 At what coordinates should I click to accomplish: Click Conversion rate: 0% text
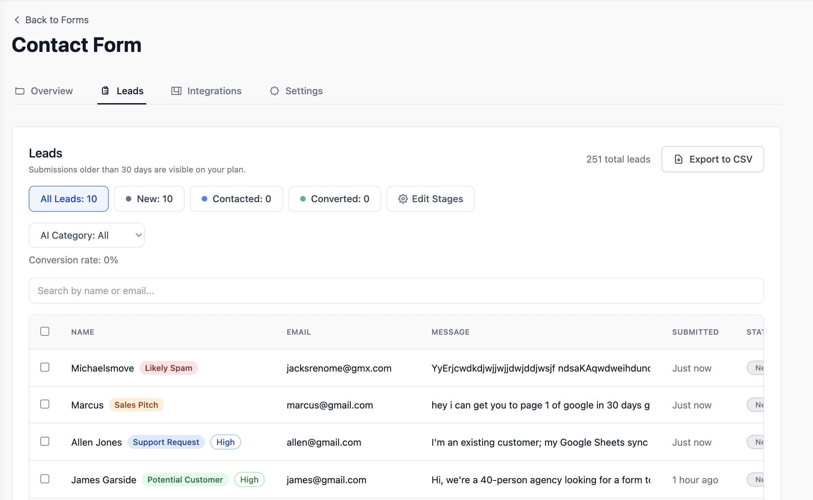click(x=74, y=260)
